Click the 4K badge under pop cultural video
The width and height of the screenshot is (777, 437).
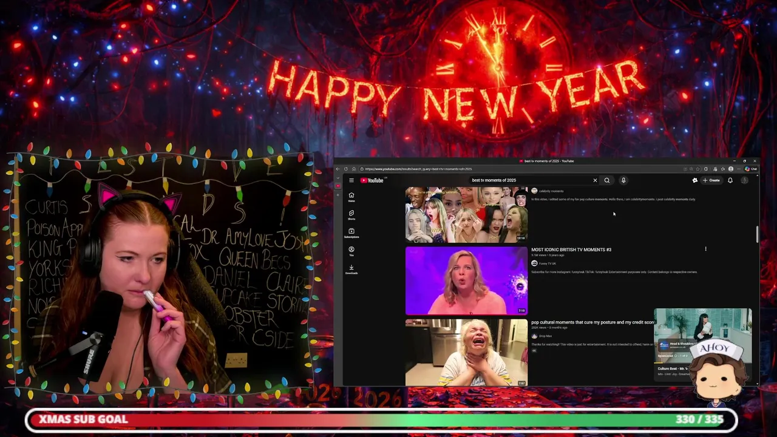pyautogui.click(x=534, y=350)
